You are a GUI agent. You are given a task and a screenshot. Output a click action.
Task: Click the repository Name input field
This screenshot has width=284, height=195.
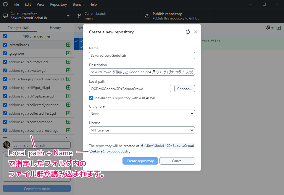[142, 55]
